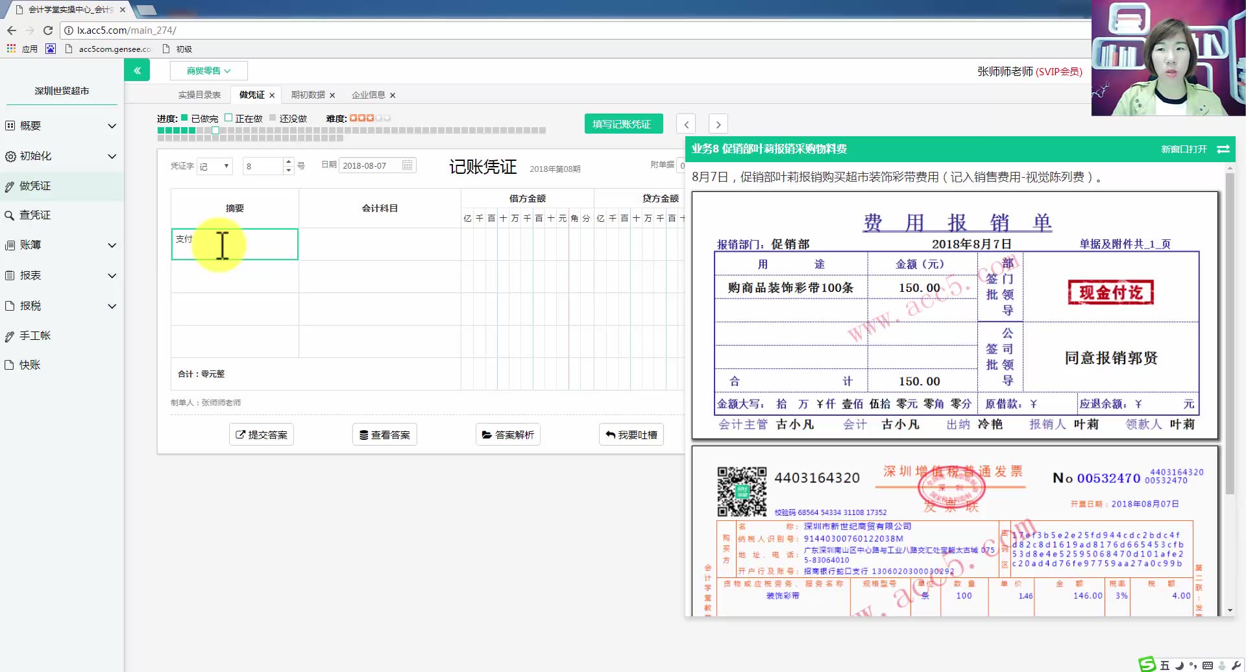Check the 还没做 progress filter

(273, 117)
